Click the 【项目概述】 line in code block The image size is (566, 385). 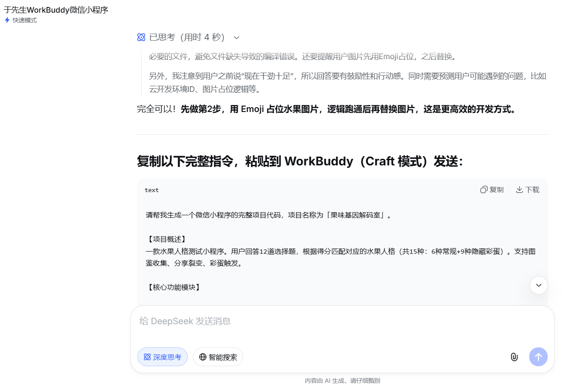pos(166,239)
